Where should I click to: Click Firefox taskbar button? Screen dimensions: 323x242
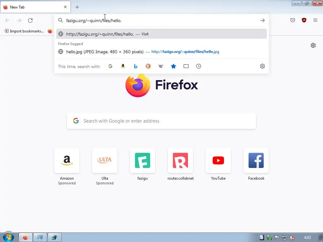pos(26,238)
